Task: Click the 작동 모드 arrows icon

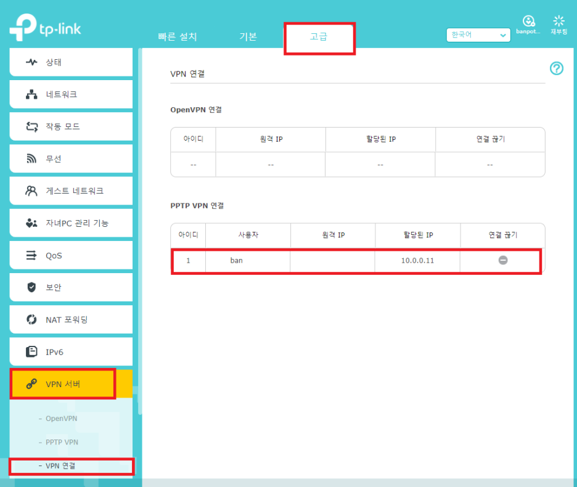Action: coord(31,126)
